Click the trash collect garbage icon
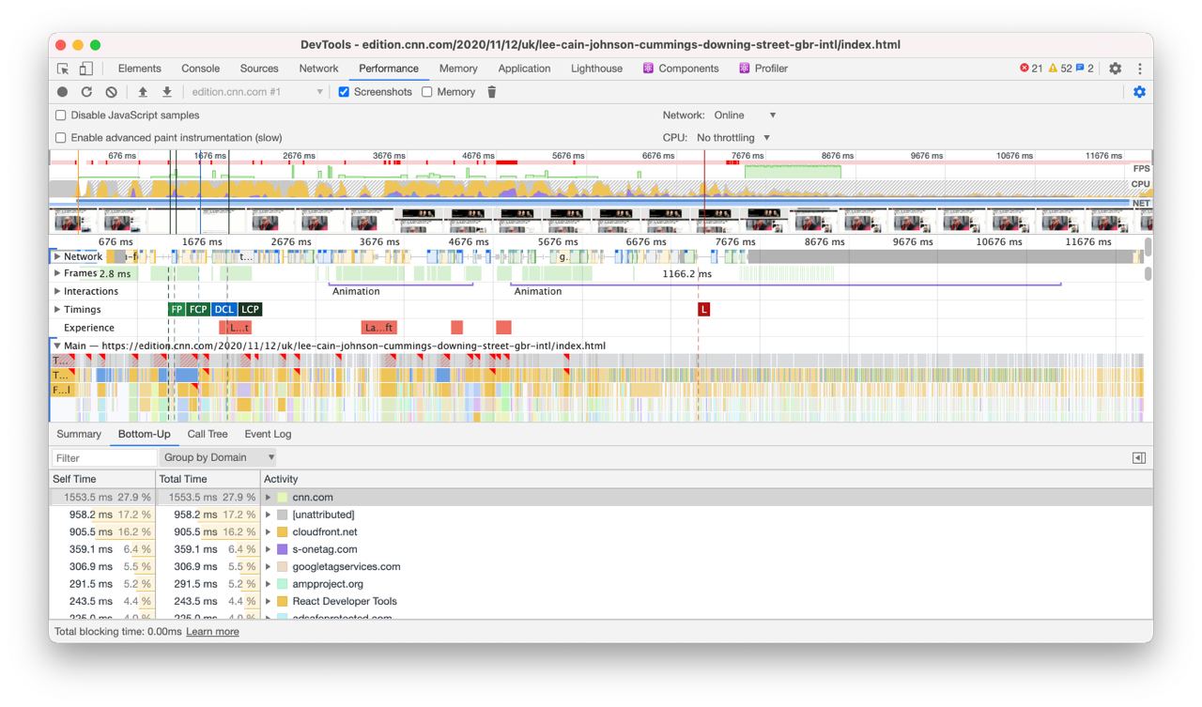Image resolution: width=1202 pixels, height=707 pixels. [491, 92]
